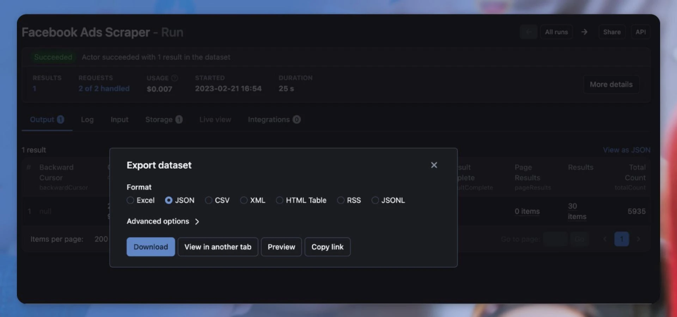Viewport: 677px width, 317px height.
Task: Click the Go to page input field
Action: 555,239
